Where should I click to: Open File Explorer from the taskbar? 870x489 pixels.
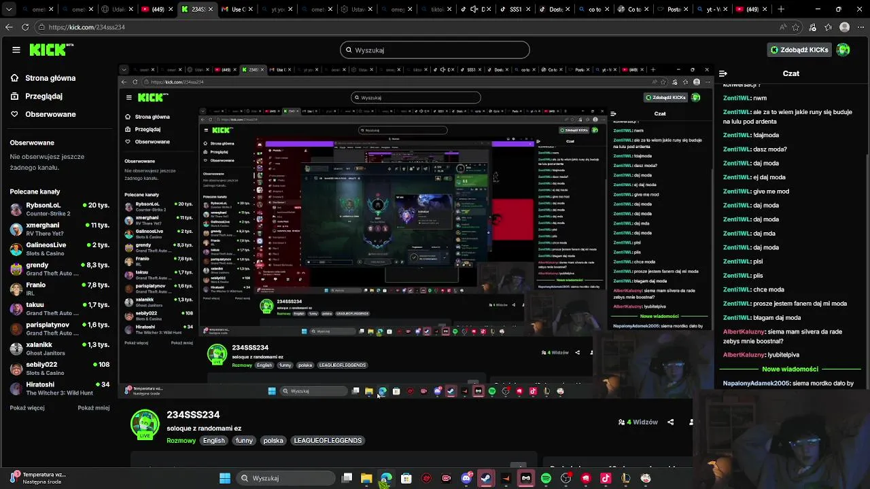coord(366,478)
